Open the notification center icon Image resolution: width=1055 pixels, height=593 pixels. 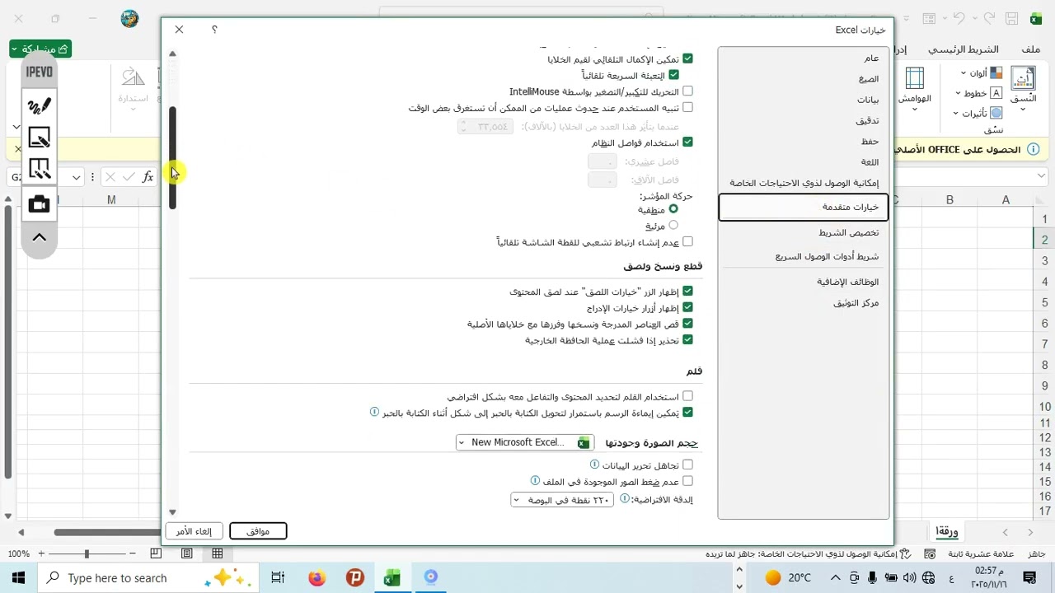pyautogui.click(x=1029, y=578)
